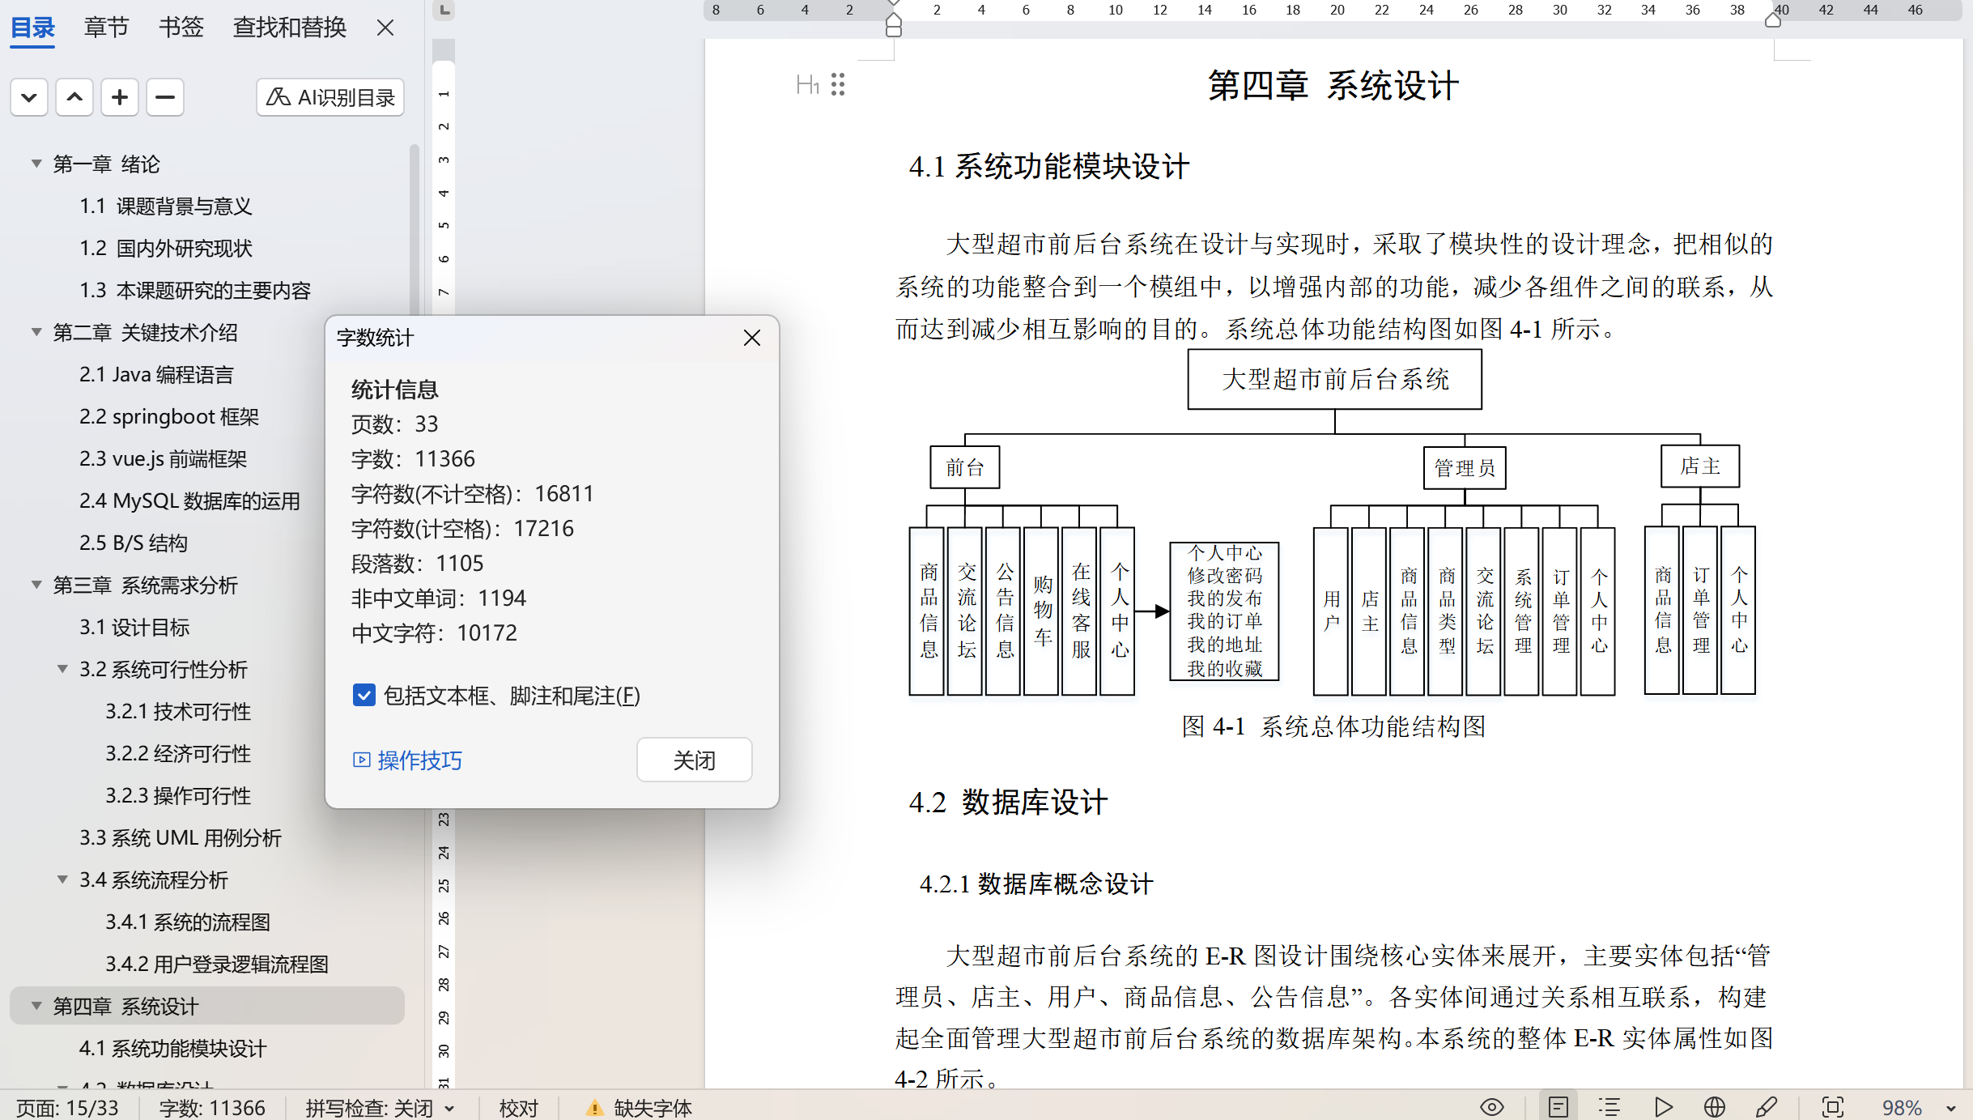Open eye protection mode icon in status bar

click(1491, 1107)
